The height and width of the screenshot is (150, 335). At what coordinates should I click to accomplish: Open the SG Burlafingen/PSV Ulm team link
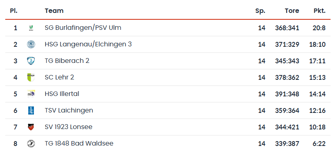click(x=83, y=28)
